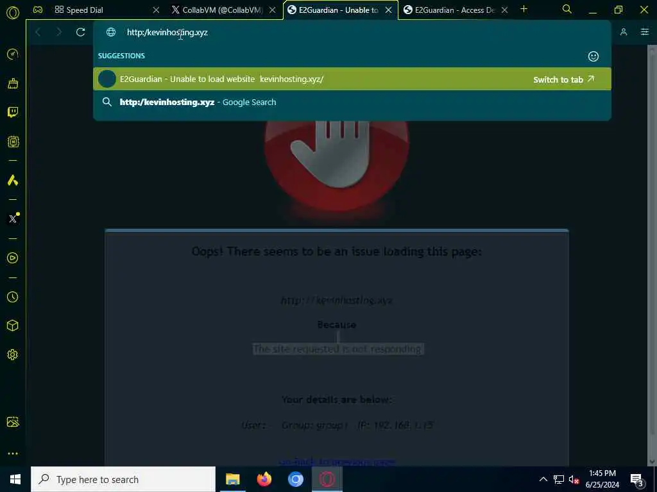Open History clock icon in sidebar
The width and height of the screenshot is (657, 492).
pyautogui.click(x=13, y=297)
